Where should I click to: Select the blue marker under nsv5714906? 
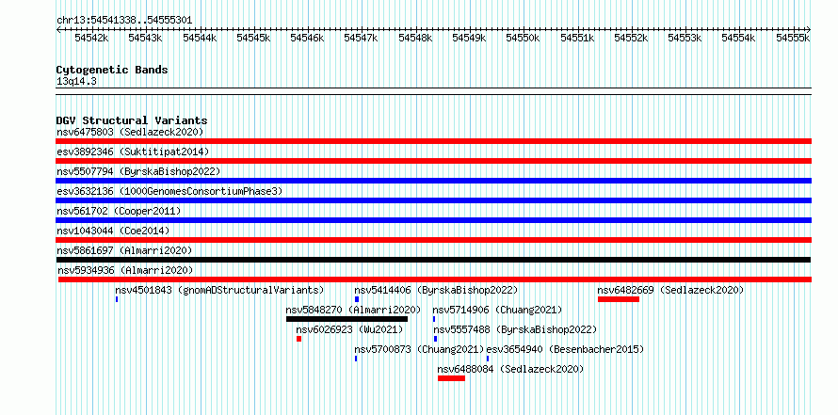point(434,319)
